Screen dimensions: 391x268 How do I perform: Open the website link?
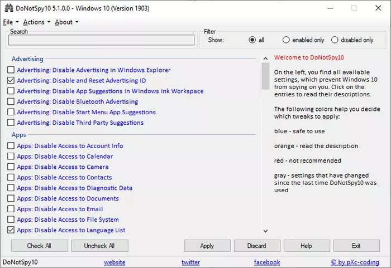115,262
